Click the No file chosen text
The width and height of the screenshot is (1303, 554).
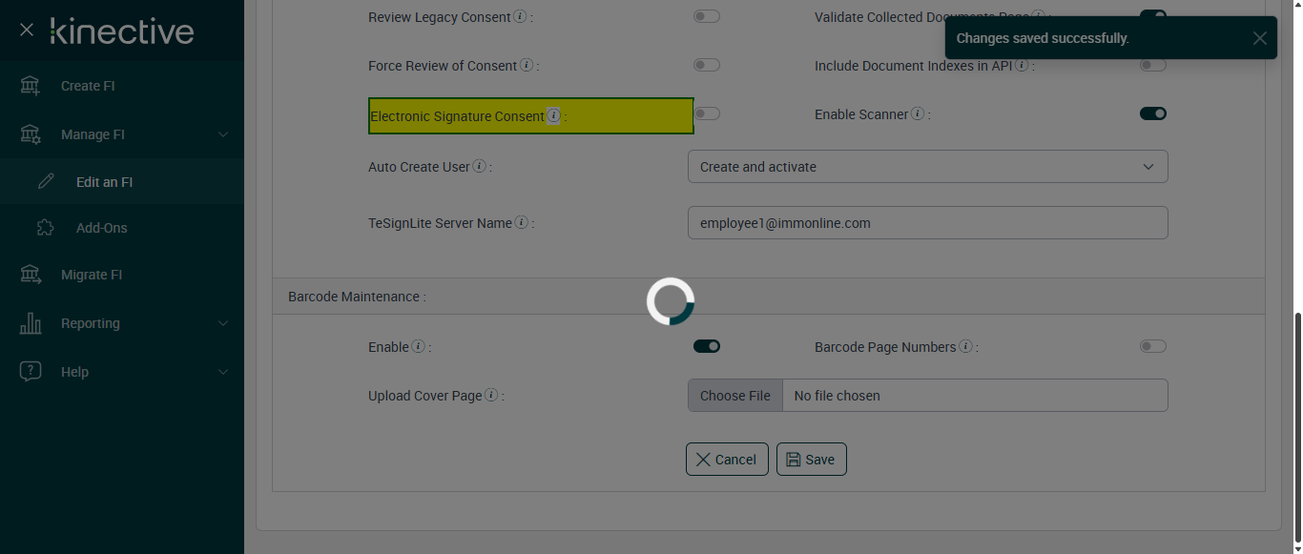pos(837,396)
